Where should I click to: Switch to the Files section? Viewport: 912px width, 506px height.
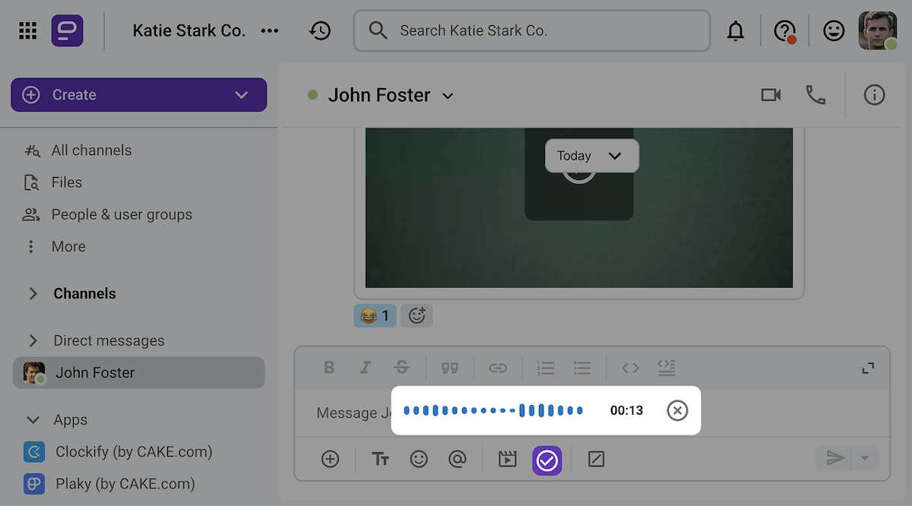coord(67,182)
